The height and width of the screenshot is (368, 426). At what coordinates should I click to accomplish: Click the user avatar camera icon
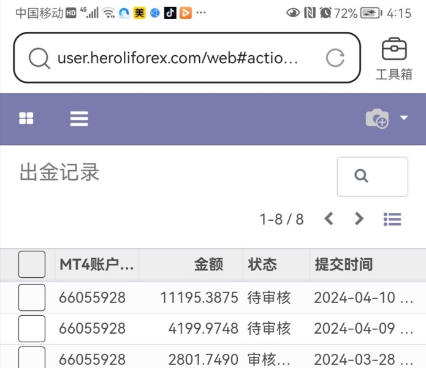[x=377, y=118]
